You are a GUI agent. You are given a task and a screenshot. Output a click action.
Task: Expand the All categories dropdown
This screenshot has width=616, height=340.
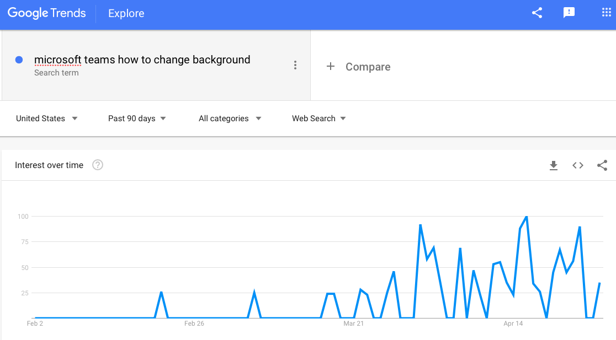(x=230, y=118)
